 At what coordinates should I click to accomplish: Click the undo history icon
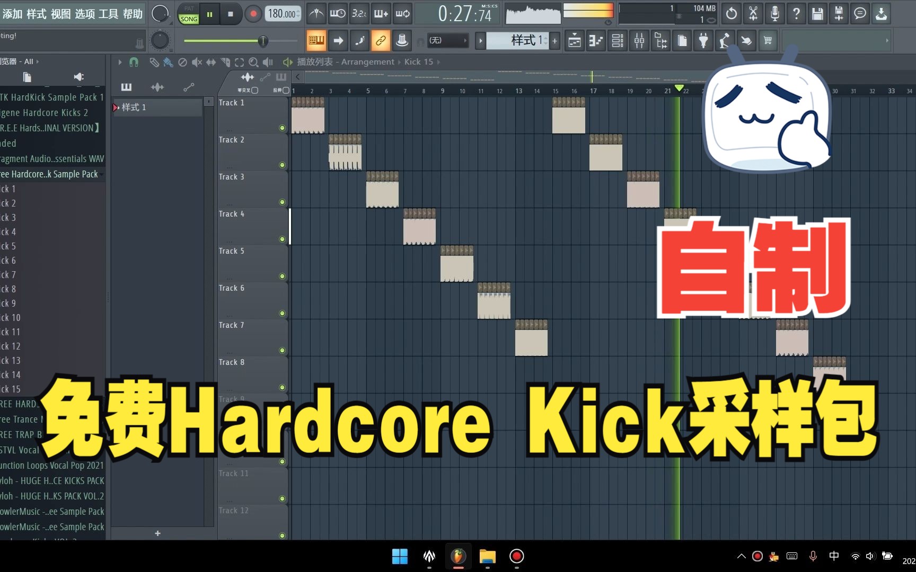(732, 14)
